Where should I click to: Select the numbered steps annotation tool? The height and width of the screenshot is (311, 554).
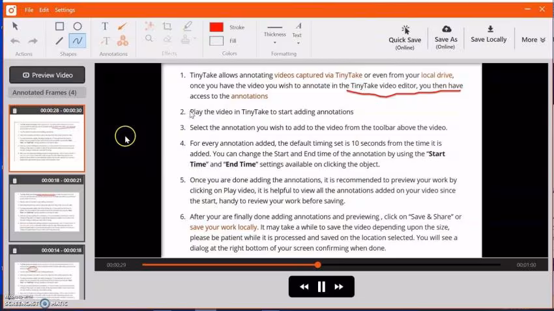[123, 41]
